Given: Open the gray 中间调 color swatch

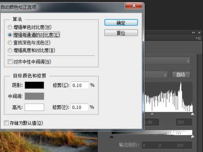Looking at the screenshot, I should click(35, 96).
